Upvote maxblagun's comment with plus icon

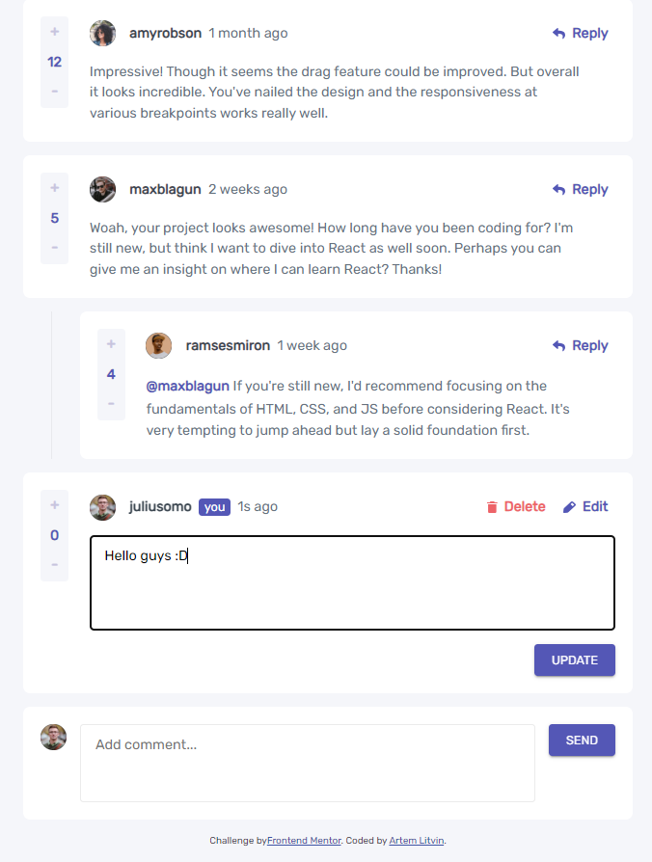pyautogui.click(x=54, y=188)
